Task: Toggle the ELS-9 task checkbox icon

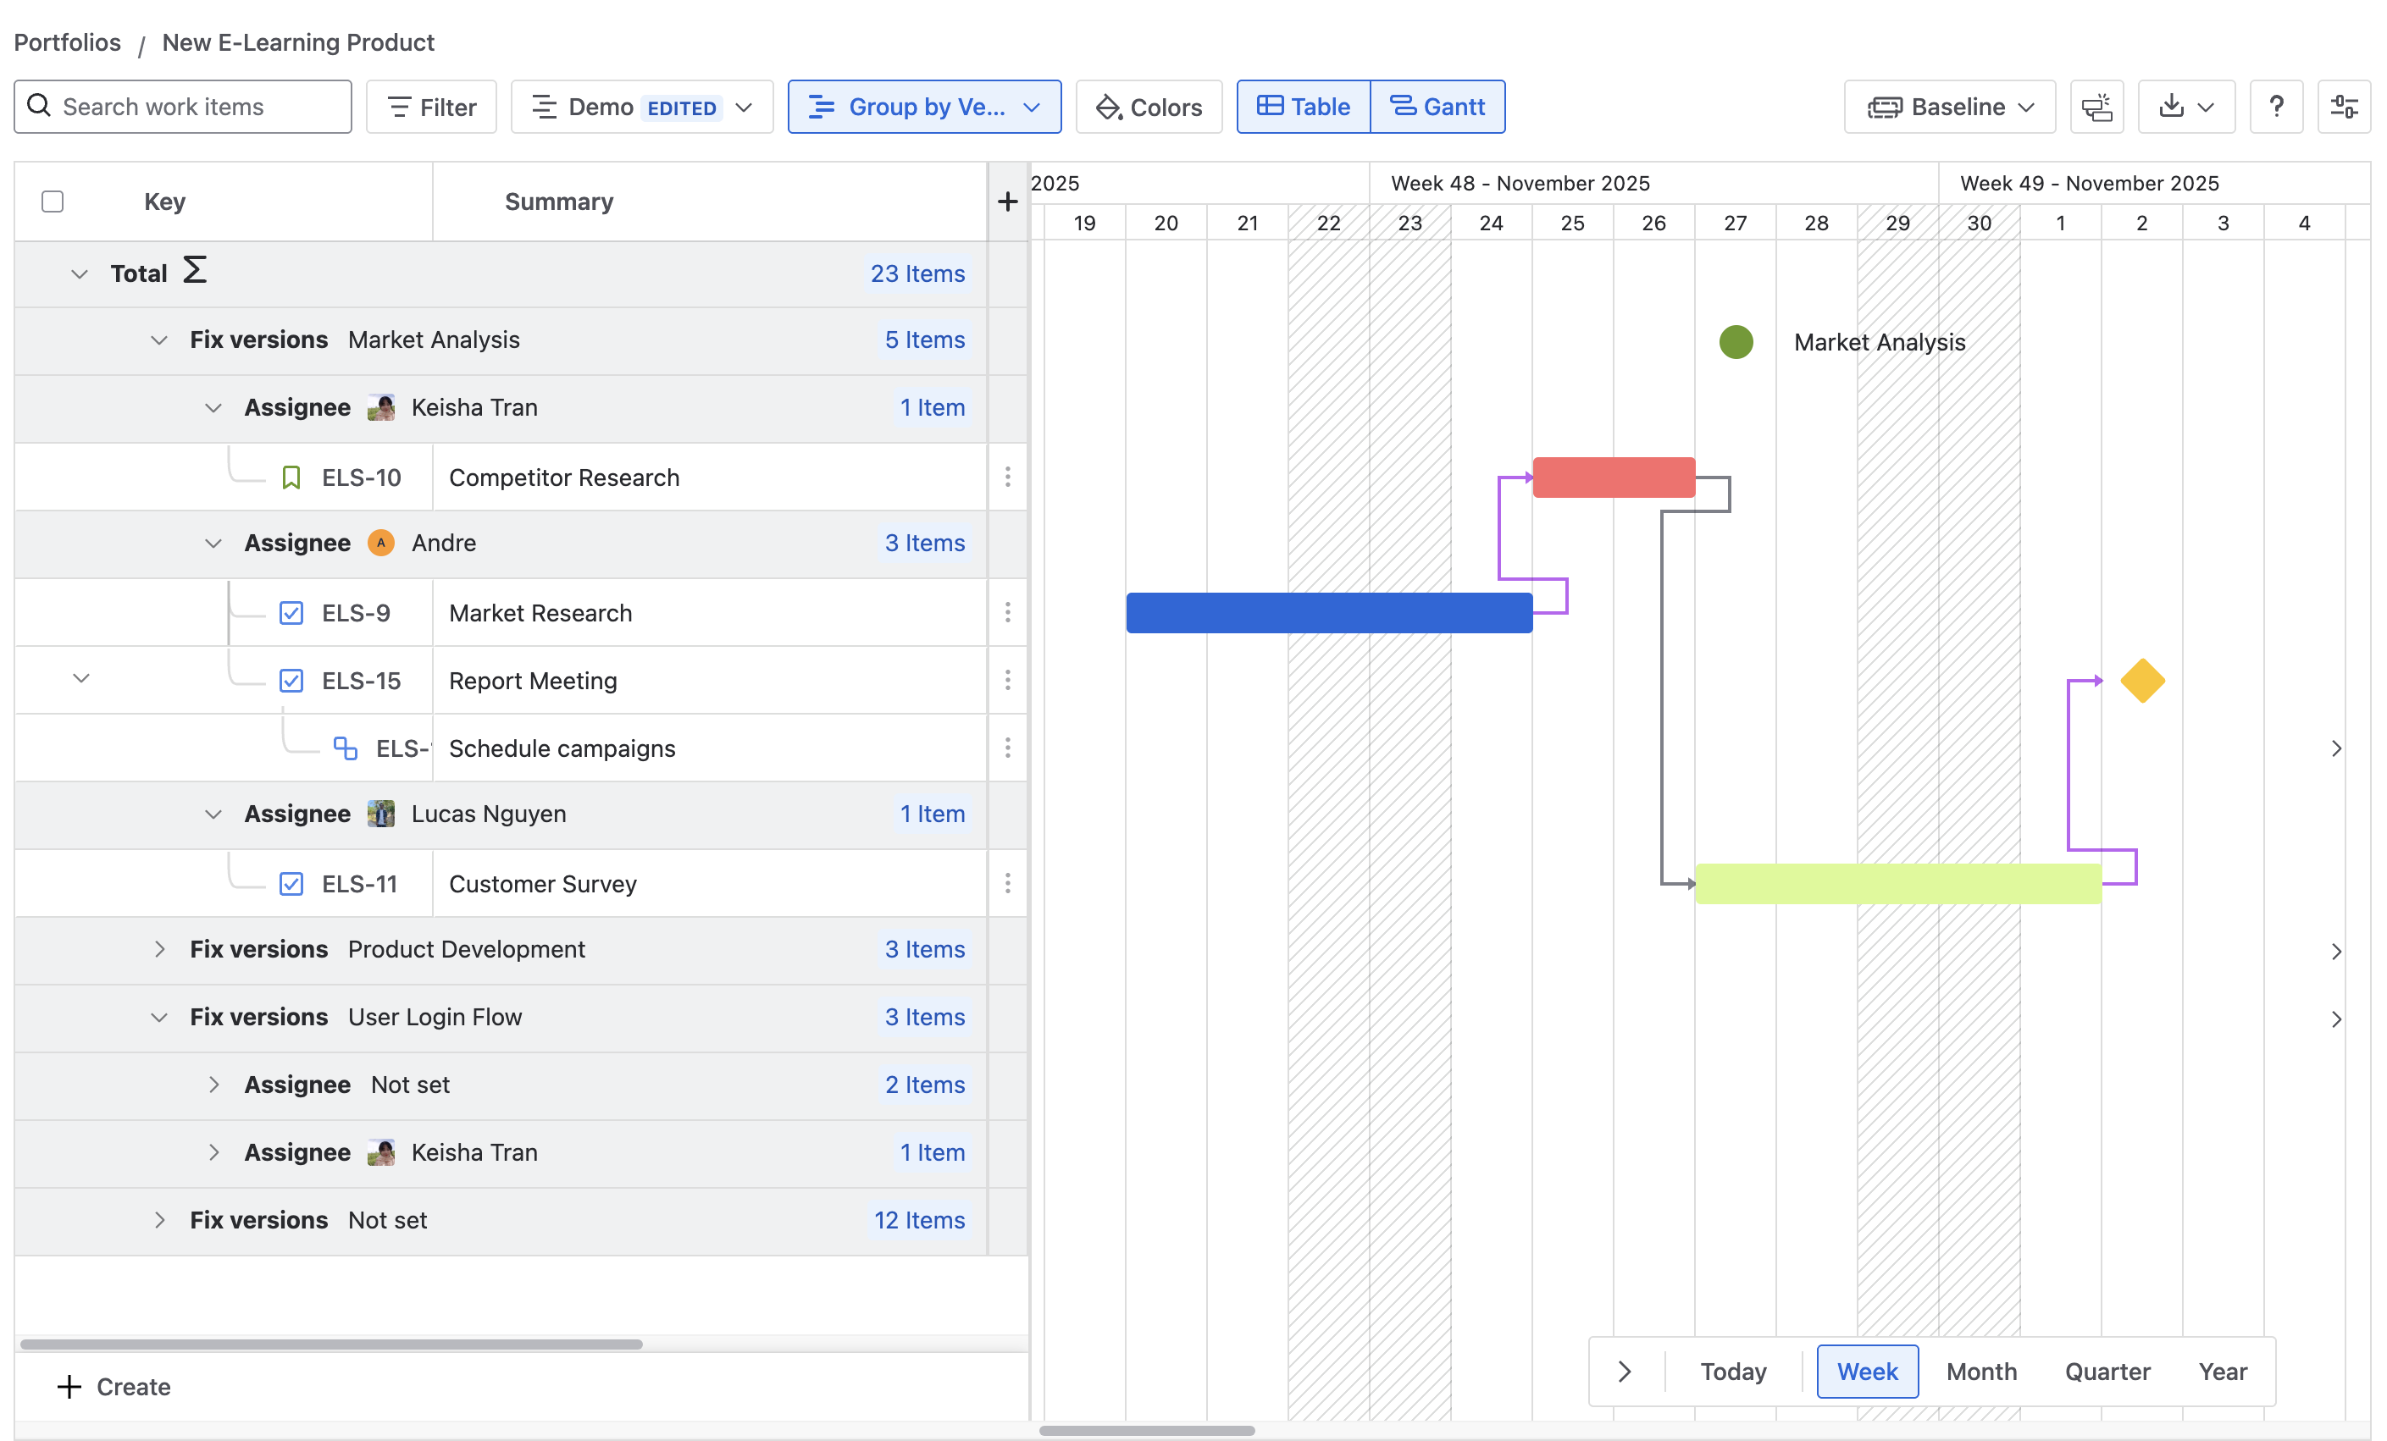Action: click(x=291, y=613)
